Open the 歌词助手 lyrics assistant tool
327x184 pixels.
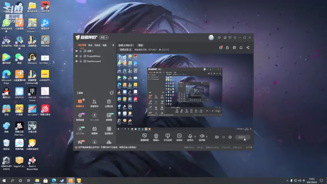coord(109,130)
